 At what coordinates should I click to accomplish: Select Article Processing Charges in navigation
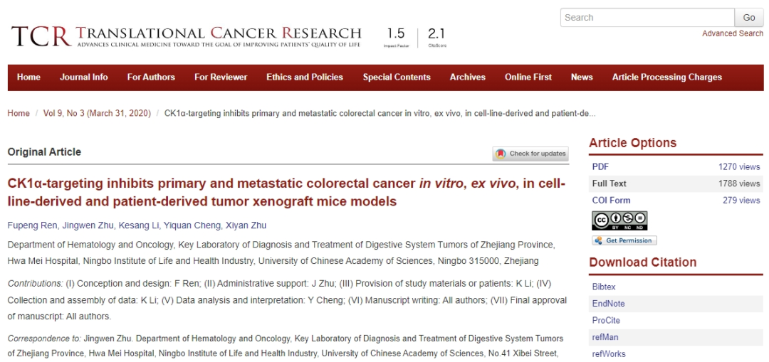pyautogui.click(x=667, y=78)
